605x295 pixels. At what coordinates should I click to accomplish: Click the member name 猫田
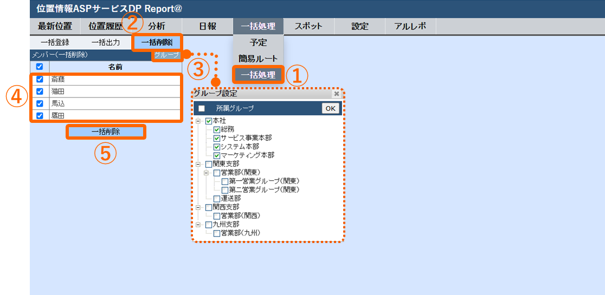click(x=57, y=91)
